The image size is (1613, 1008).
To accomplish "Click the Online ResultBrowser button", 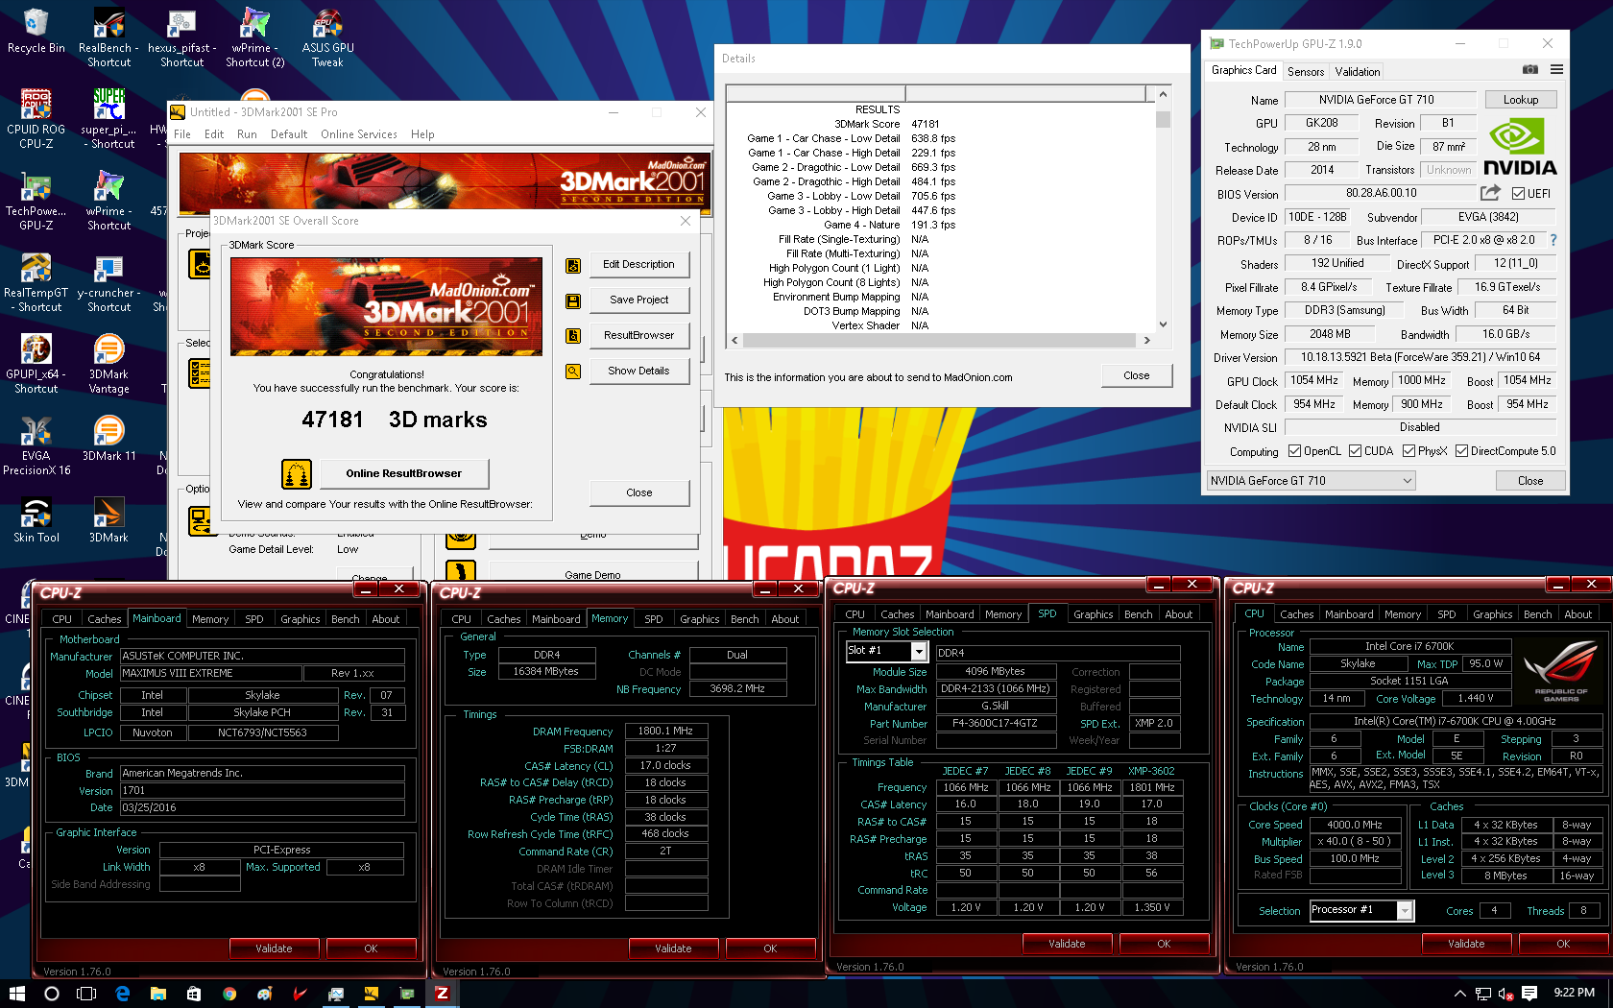I will coord(404,473).
